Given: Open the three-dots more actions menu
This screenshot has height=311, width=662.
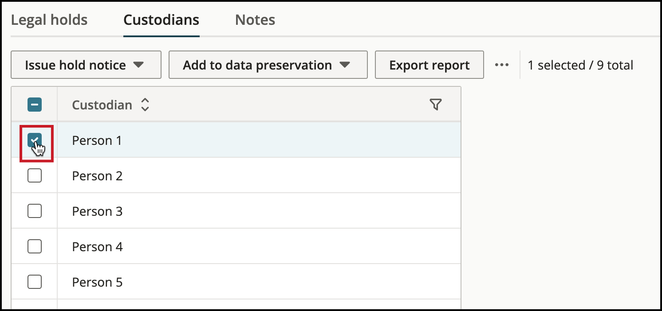Looking at the screenshot, I should coord(501,65).
